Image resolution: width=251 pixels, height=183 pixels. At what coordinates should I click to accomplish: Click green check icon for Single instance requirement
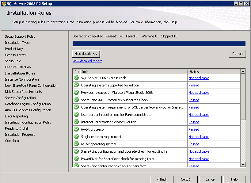pyautogui.click(x=76, y=137)
